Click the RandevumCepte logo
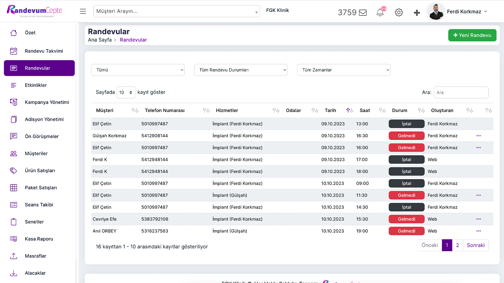The width and height of the screenshot is (504, 283). click(34, 11)
